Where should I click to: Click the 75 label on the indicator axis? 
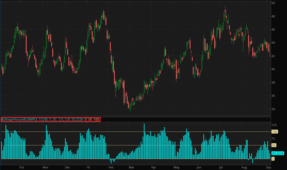[274, 138]
